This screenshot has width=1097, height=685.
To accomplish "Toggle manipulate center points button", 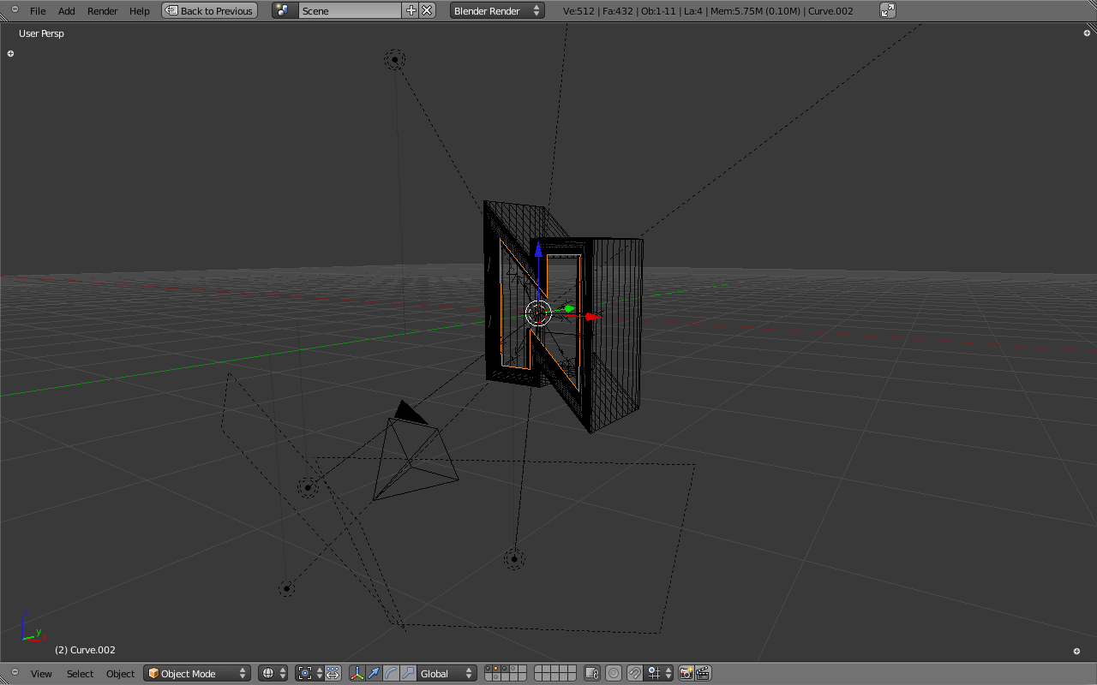I will click(333, 674).
